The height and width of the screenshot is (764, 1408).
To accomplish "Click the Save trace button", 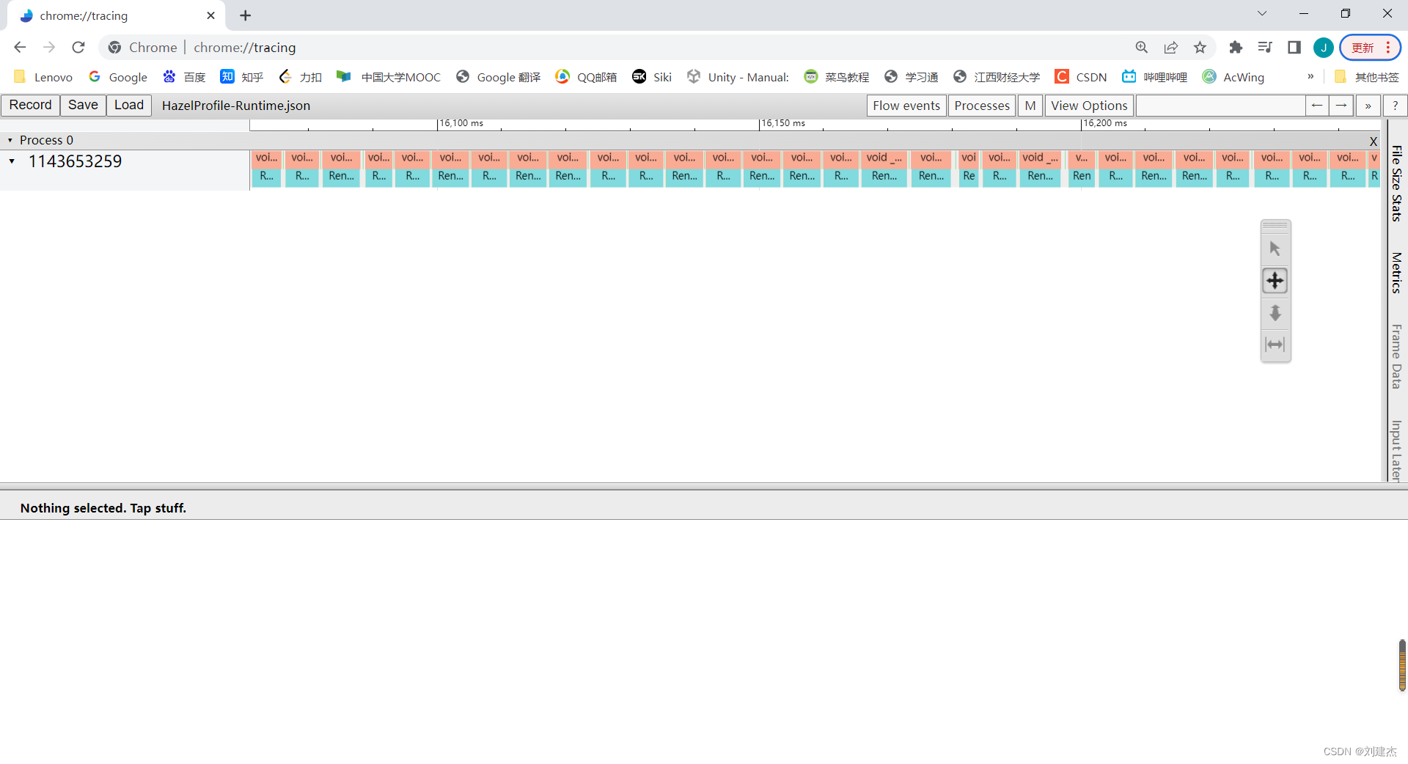I will tap(83, 105).
